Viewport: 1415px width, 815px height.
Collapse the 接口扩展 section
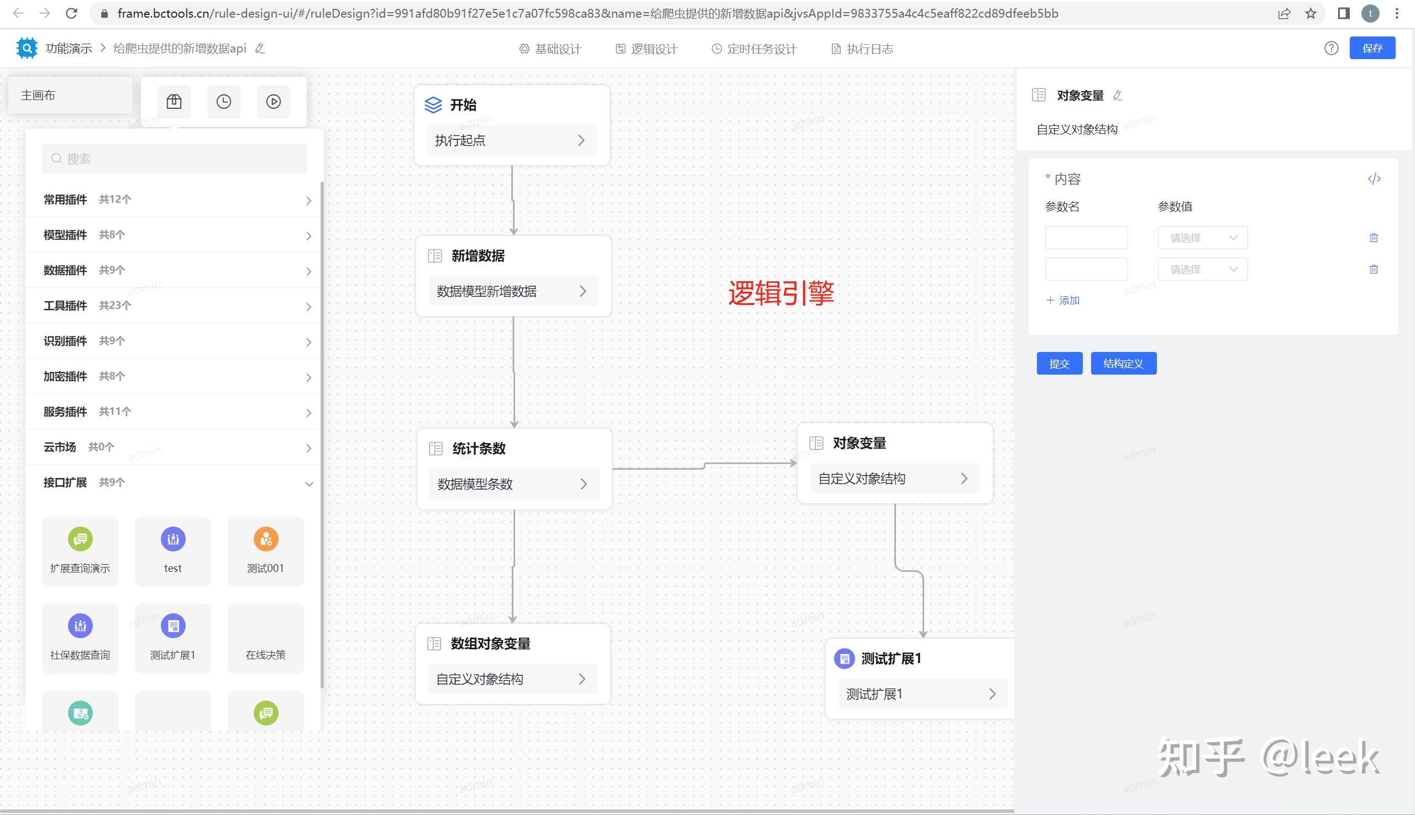[x=309, y=483]
